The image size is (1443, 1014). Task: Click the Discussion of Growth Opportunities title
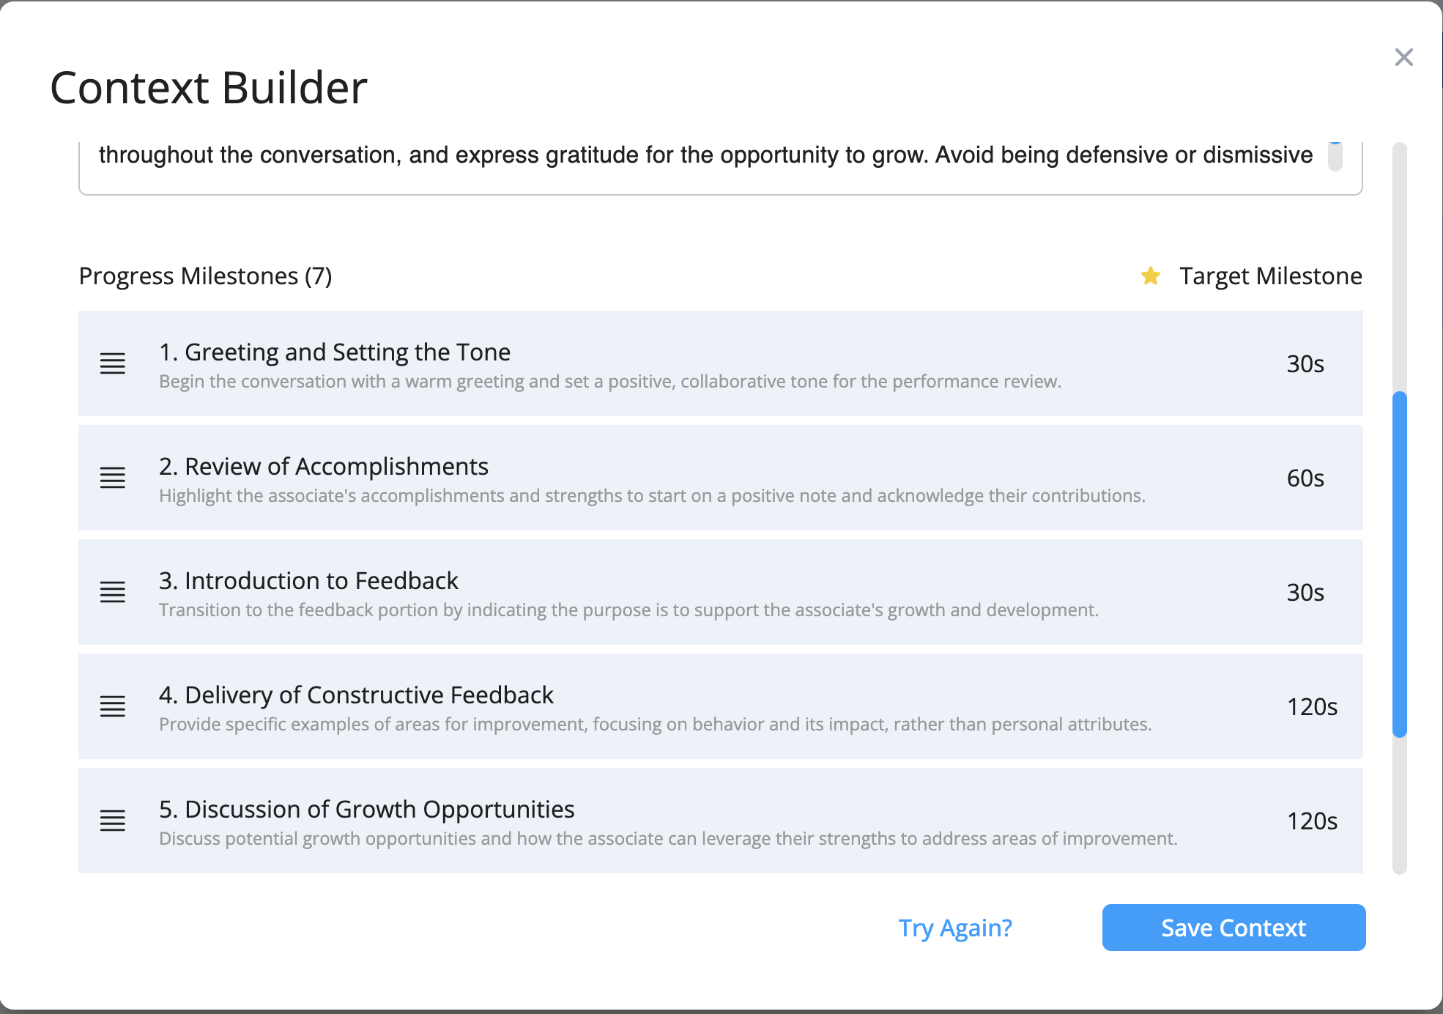coord(366,810)
